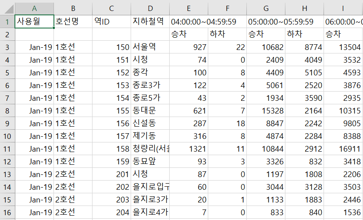Select row 1 header
Screen dimensions: 363x220
pos(7,22)
